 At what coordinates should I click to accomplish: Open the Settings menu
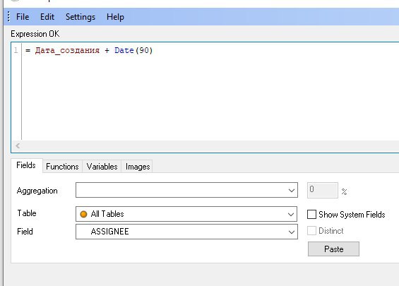pyautogui.click(x=81, y=17)
